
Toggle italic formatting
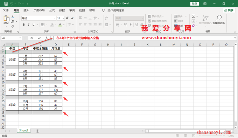click(x=29, y=25)
